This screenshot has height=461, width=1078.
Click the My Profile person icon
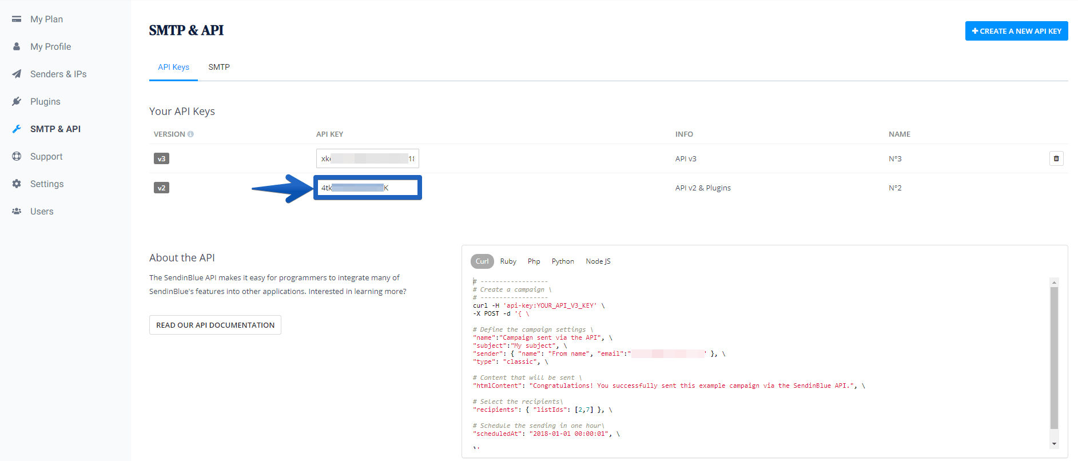(17, 46)
